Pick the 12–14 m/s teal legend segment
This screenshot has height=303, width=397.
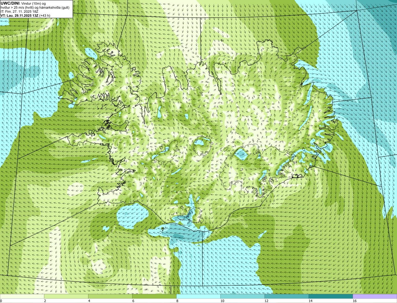tap(287, 296)
